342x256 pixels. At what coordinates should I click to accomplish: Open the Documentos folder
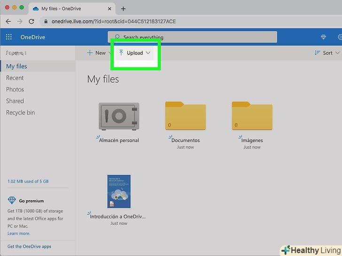[185, 116]
